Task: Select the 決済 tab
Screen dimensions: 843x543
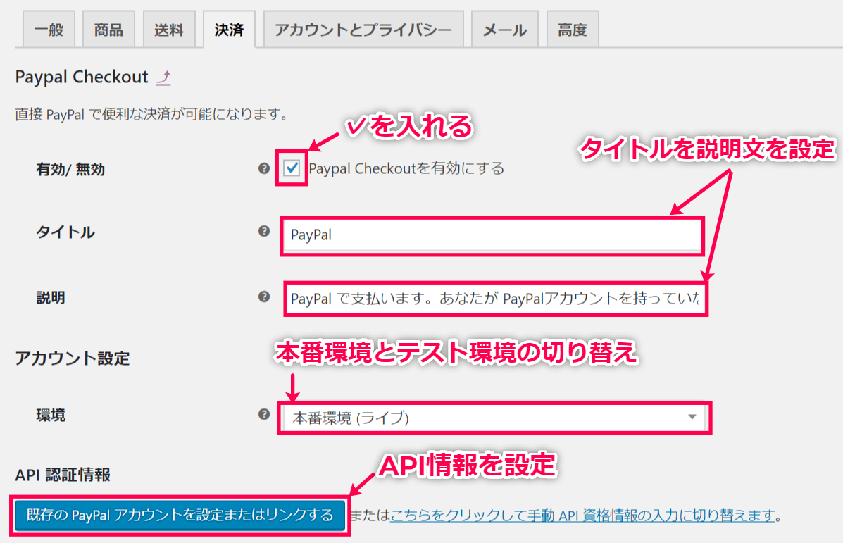Action: 229,30
